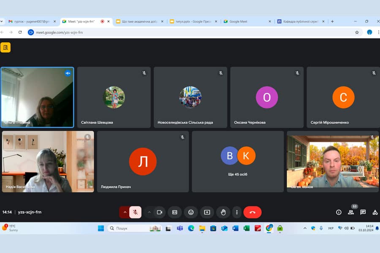Click the Present now screen share button
This screenshot has height=253, width=380.
click(x=207, y=213)
